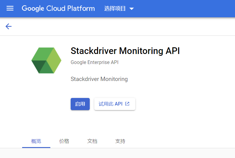Click the Stackdriver Monitoring API page title
235x158 pixels.
point(125,51)
